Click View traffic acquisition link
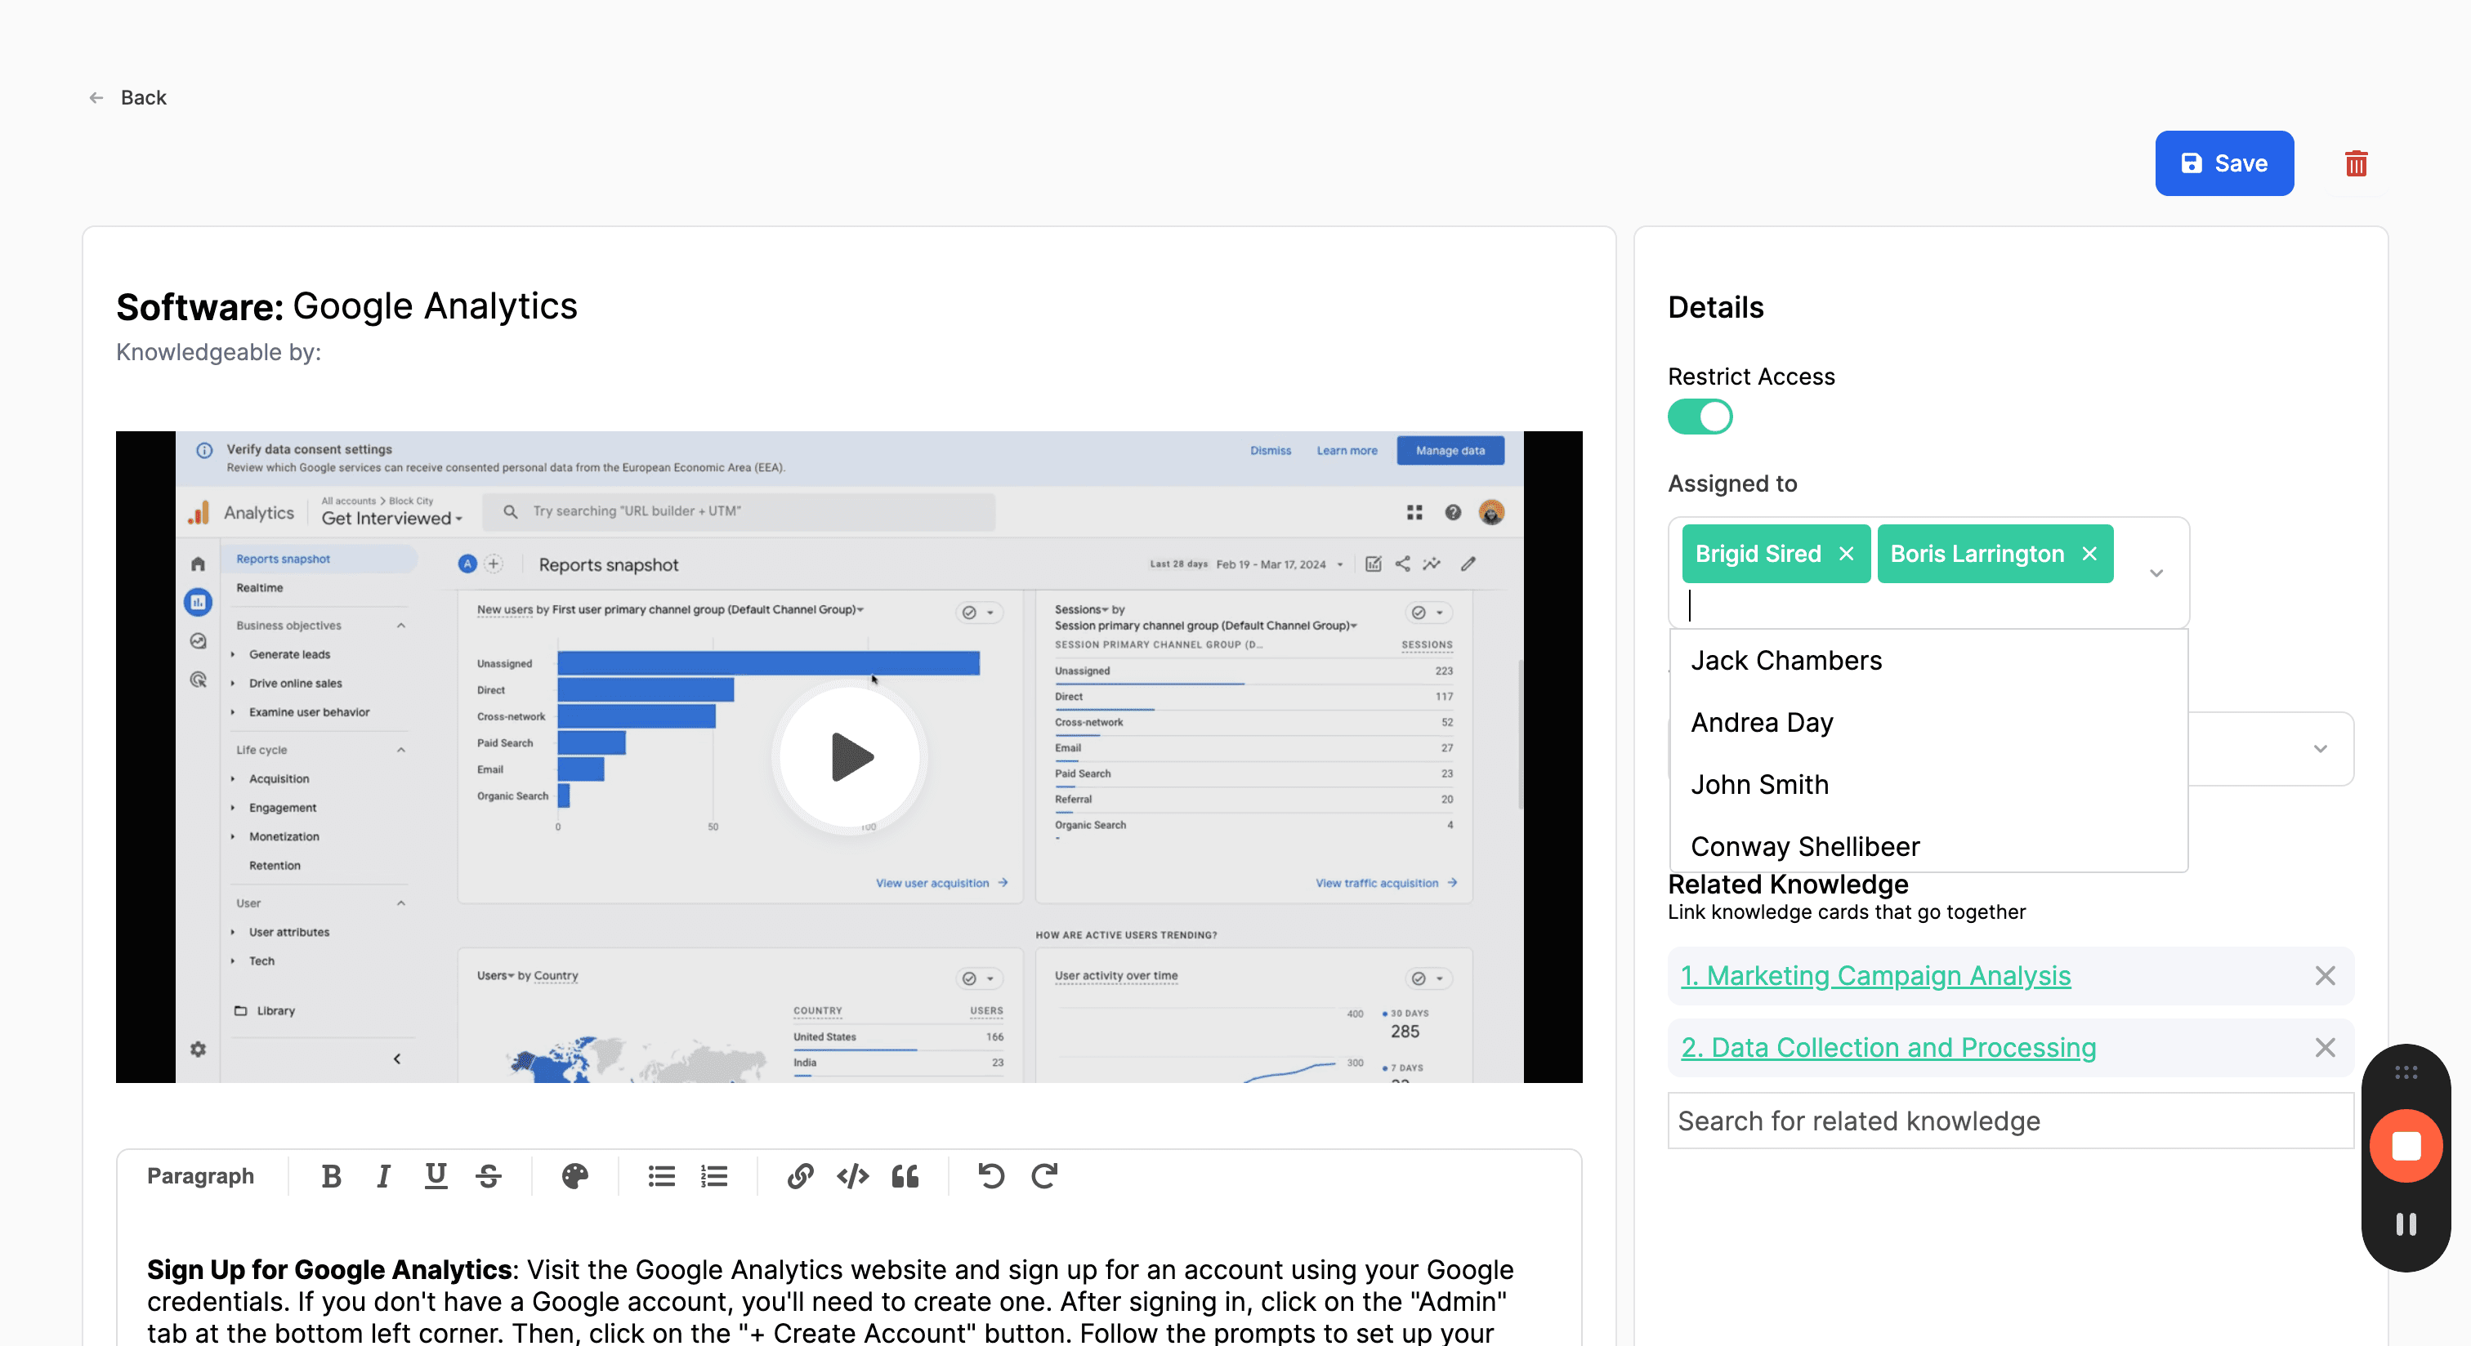 pyautogui.click(x=1386, y=883)
